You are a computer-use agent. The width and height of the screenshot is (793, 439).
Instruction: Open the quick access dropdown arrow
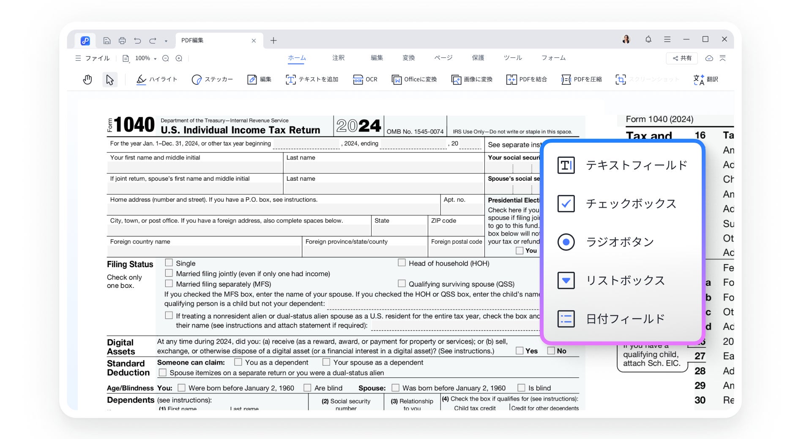[x=166, y=41]
